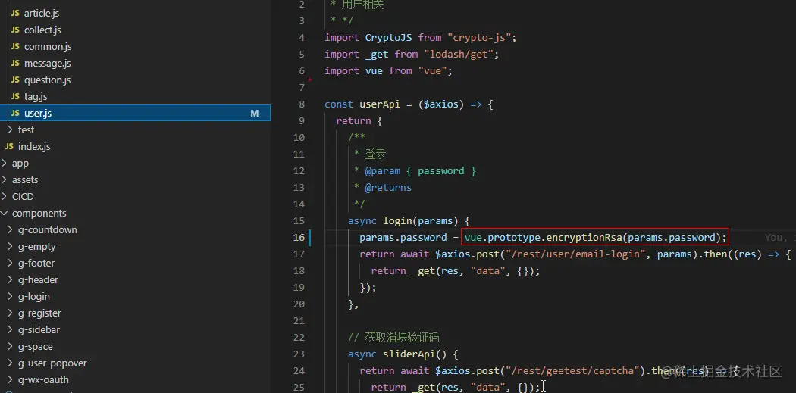
Task: Select user.js in the file tree
Action: [x=135, y=113]
